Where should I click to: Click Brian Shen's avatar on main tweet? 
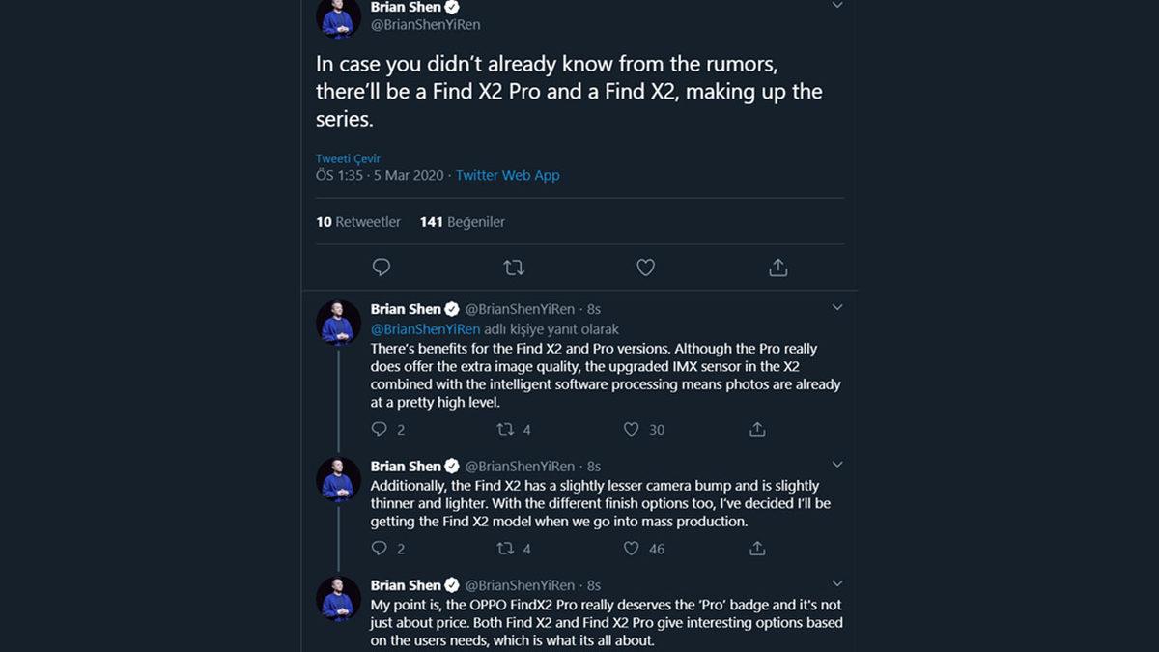click(x=338, y=16)
